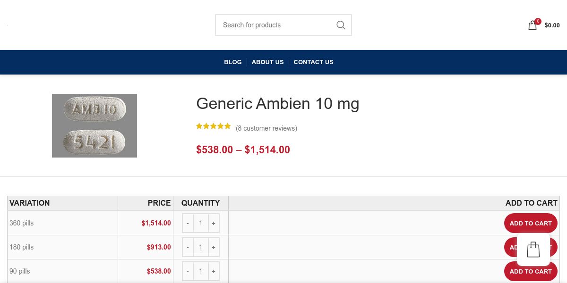
Task: Increase quantity for 90 pills
Action: click(x=214, y=271)
